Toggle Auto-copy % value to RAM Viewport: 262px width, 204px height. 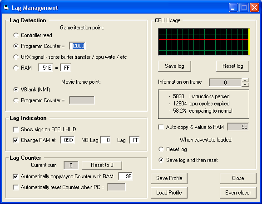(x=161, y=127)
